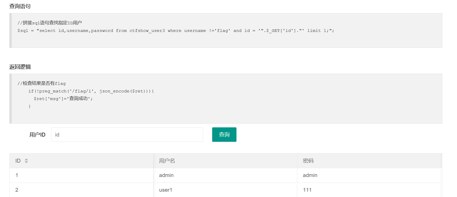This screenshot has width=457, height=197.
Task: Click the ID cell containing 1
Action: pos(81,175)
